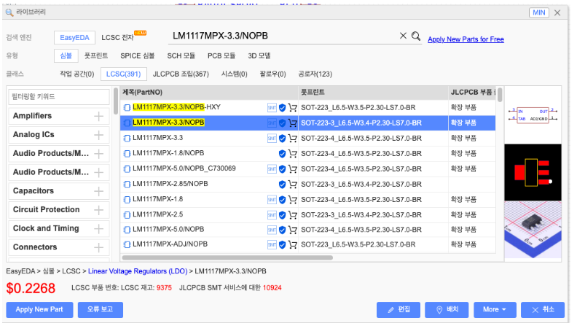577x326 pixels.
Task: Click the symbol icon beside LM1117MPX-5.0/NOPB
Action: (127, 230)
